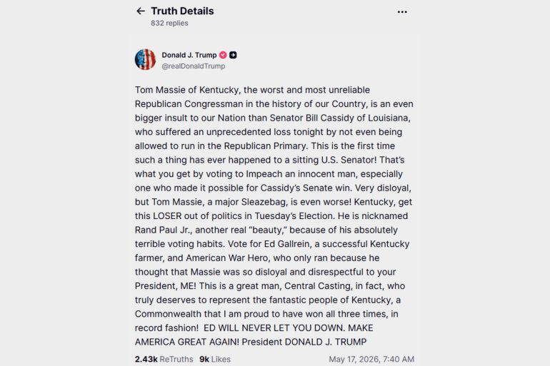Screen dimensions: 550x366
Task: Click the black plus badge beside name
Action: [x=233, y=55]
